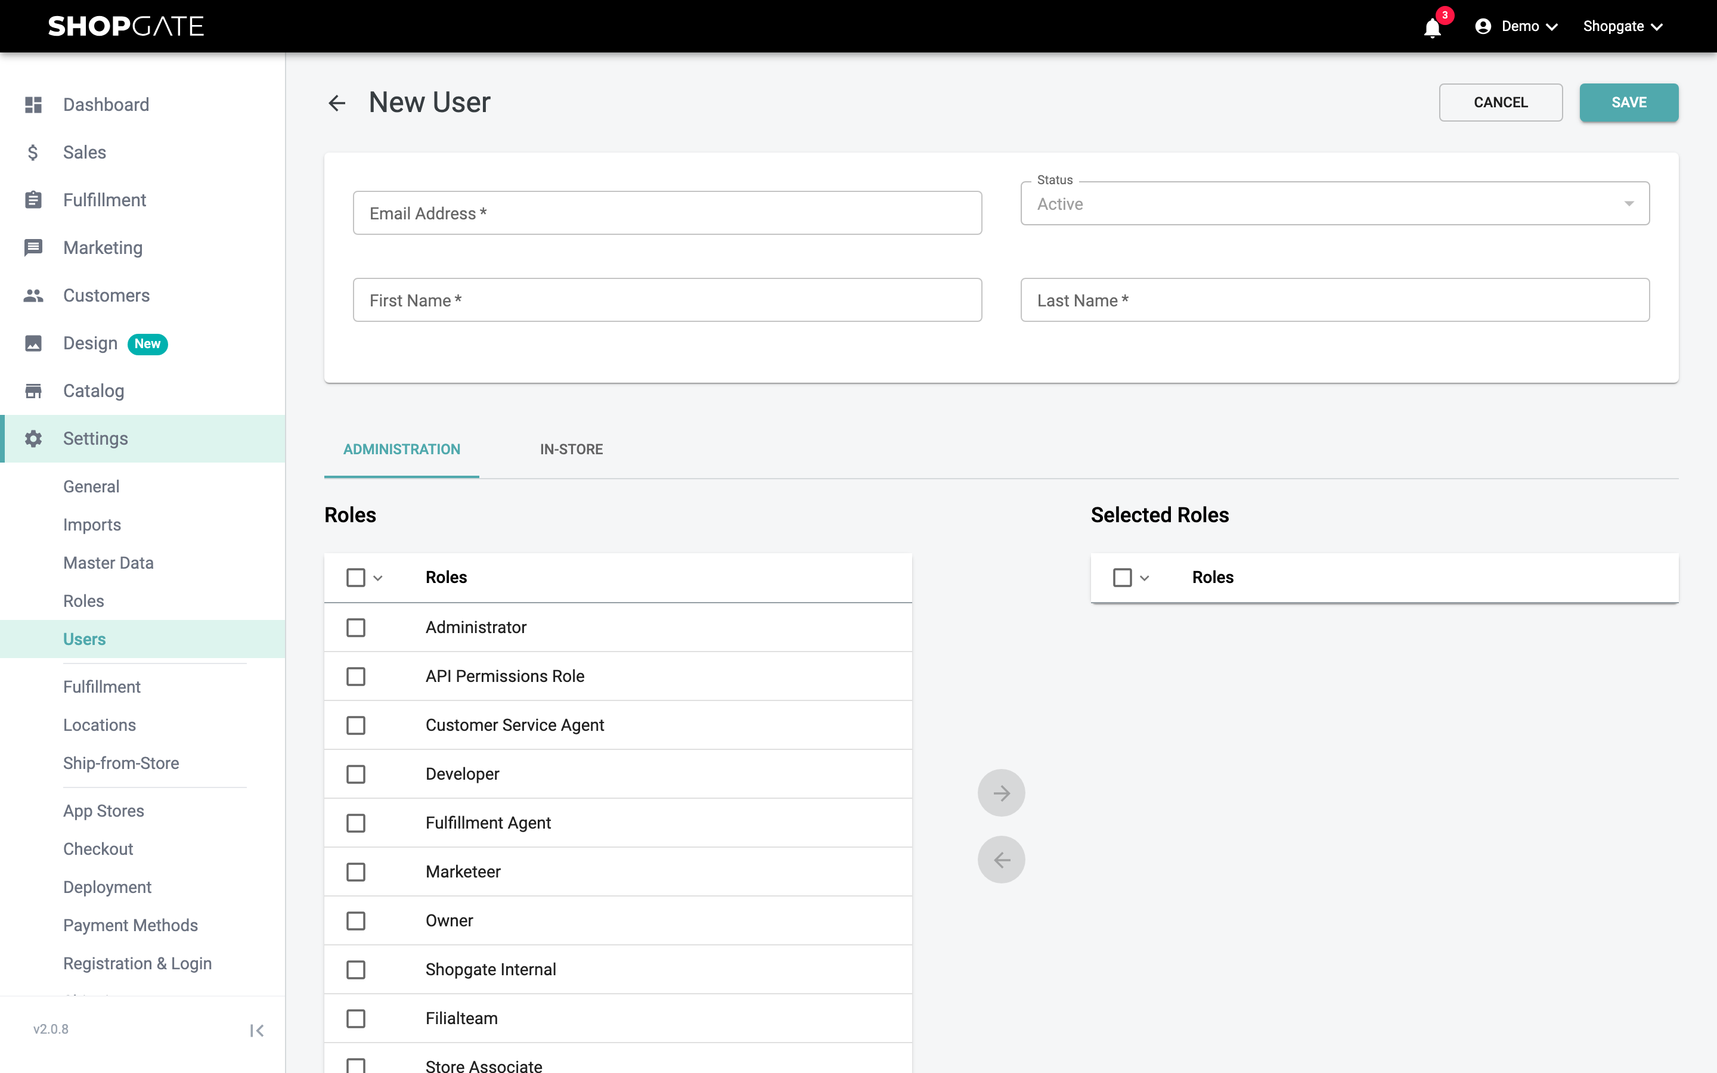Image resolution: width=1717 pixels, height=1073 pixels.
Task: Open Master Data settings
Action: click(x=108, y=563)
